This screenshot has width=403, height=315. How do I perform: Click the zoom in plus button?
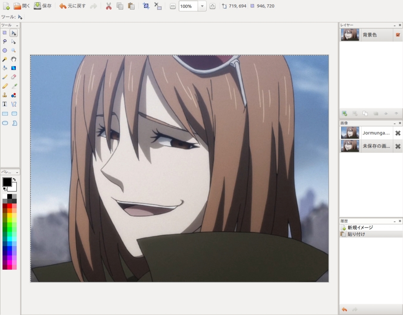point(212,6)
